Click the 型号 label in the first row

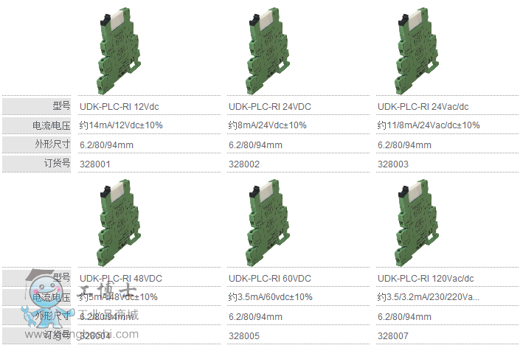pos(60,106)
